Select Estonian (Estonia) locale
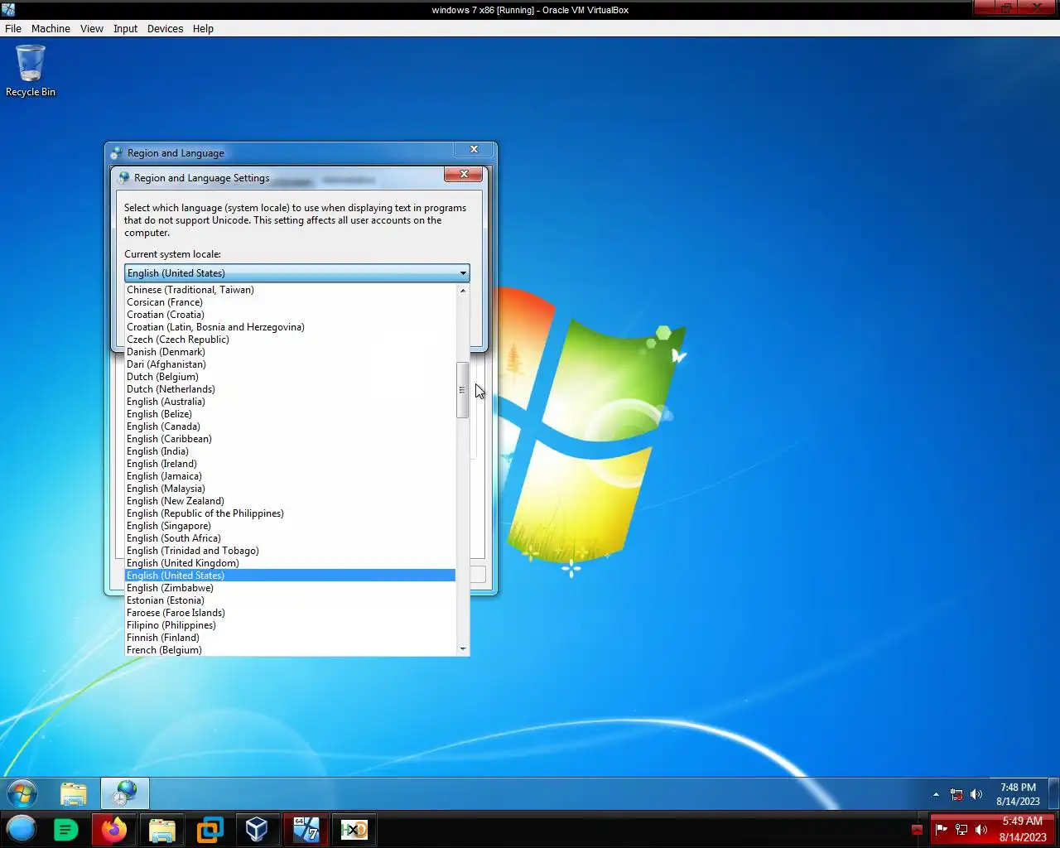 (x=290, y=600)
